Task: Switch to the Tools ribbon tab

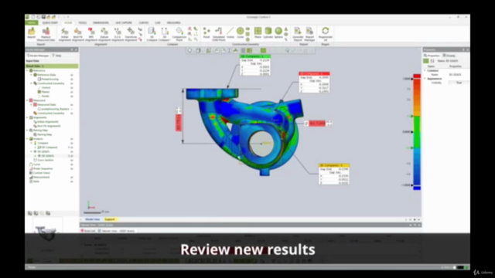Action: click(83, 22)
